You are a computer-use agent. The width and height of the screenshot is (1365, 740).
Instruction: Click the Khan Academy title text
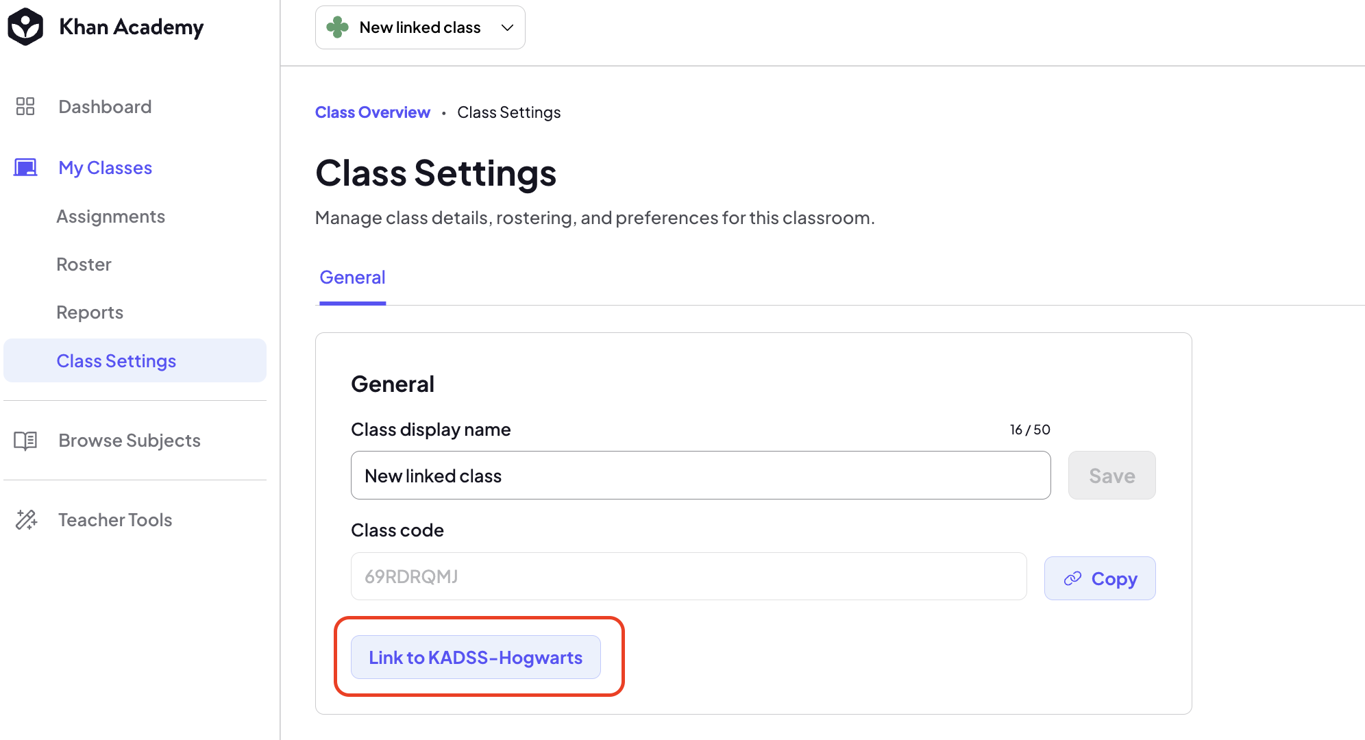[132, 27]
